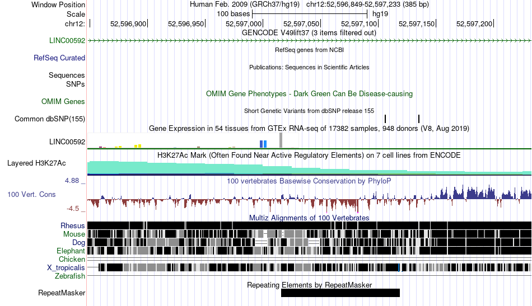Image resolution: width=532 pixels, height=306 pixels.
Task: Select the Chicken alignment row label
Action: click(72, 259)
